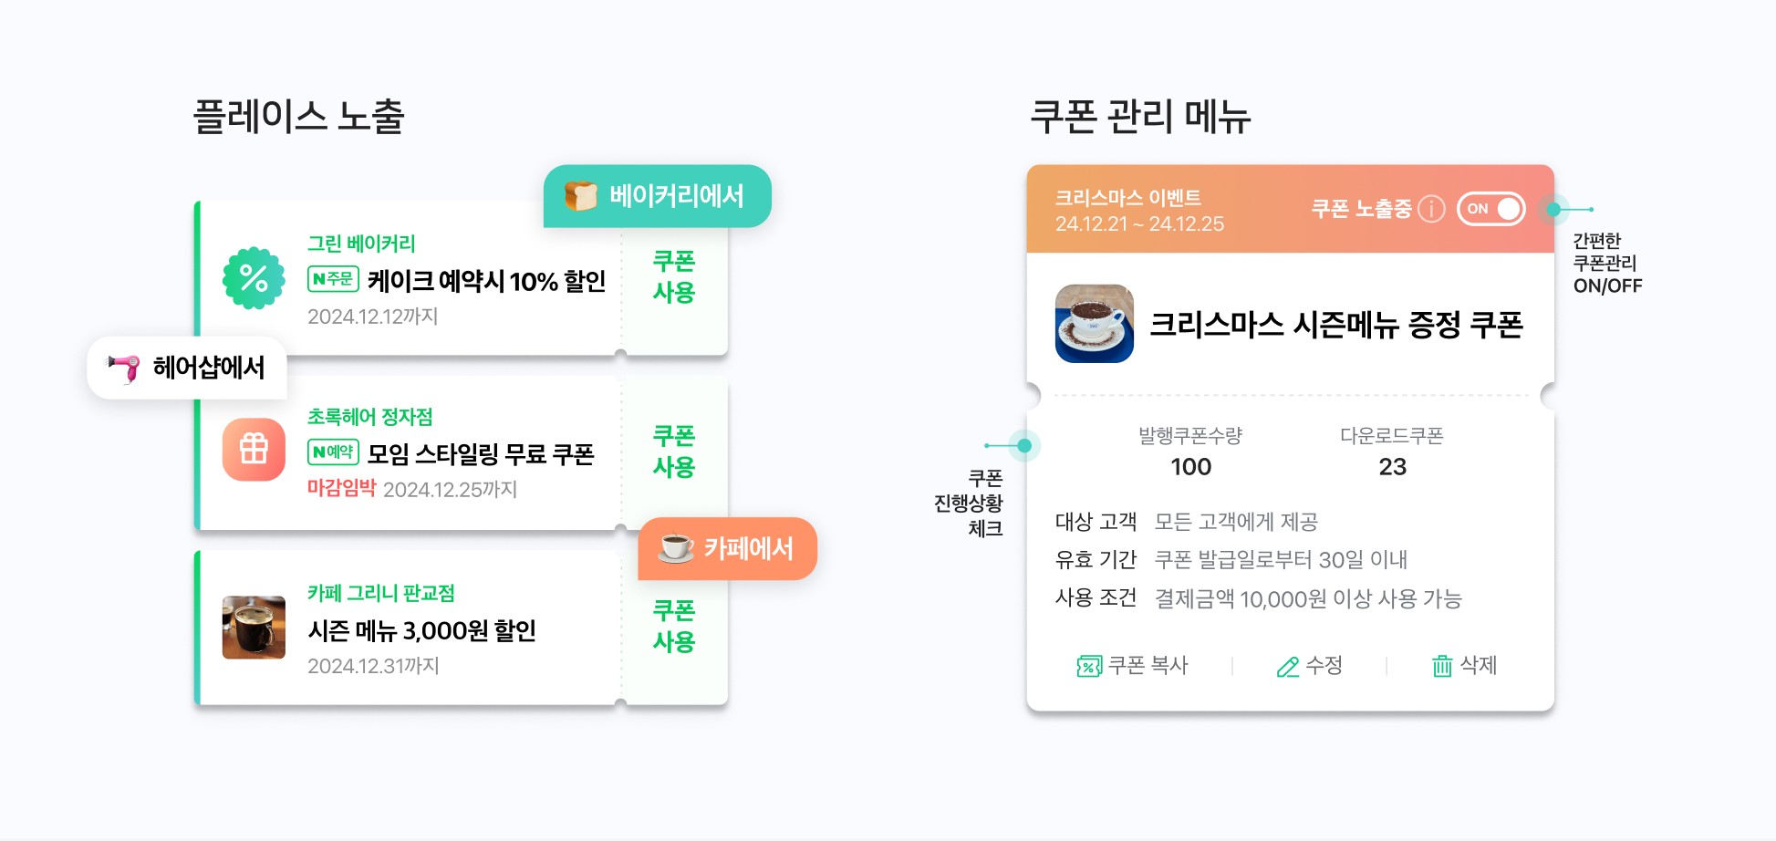Click the hair dryer icon in 헤어샵에서 tag
Viewport: 1776px width, 841px height.
(125, 368)
